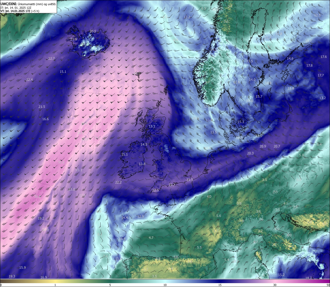Click the 4.0 value over northern France
330x287 pixels.
click(209, 196)
